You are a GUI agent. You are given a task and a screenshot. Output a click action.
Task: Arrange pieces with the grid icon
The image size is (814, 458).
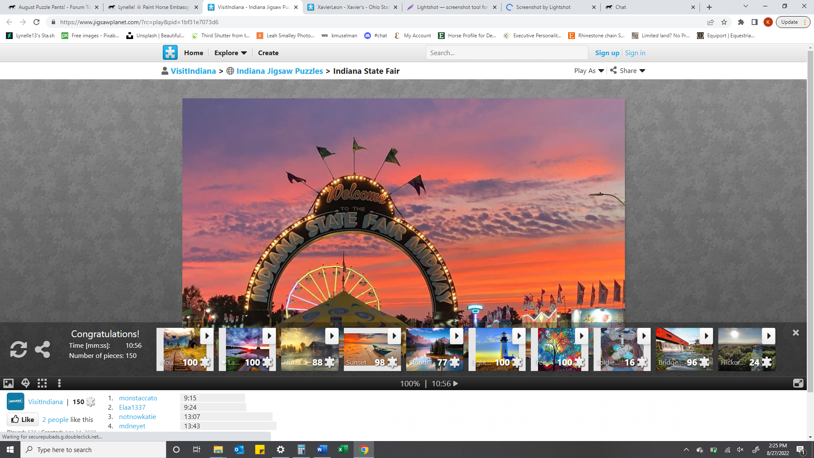coord(42,383)
